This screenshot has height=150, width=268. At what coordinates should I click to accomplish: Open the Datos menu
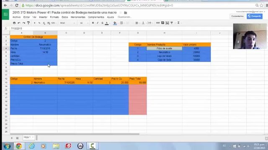point(65,17)
